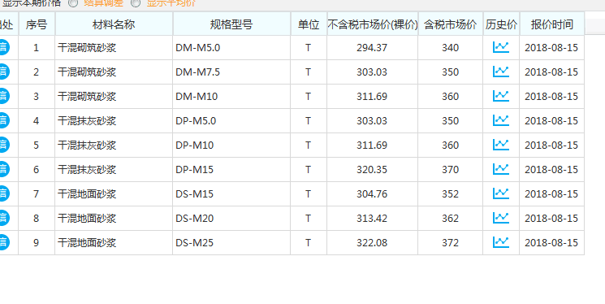This screenshot has height=304, width=605.
Task: Click the 单位 column header
Action: 309,24
